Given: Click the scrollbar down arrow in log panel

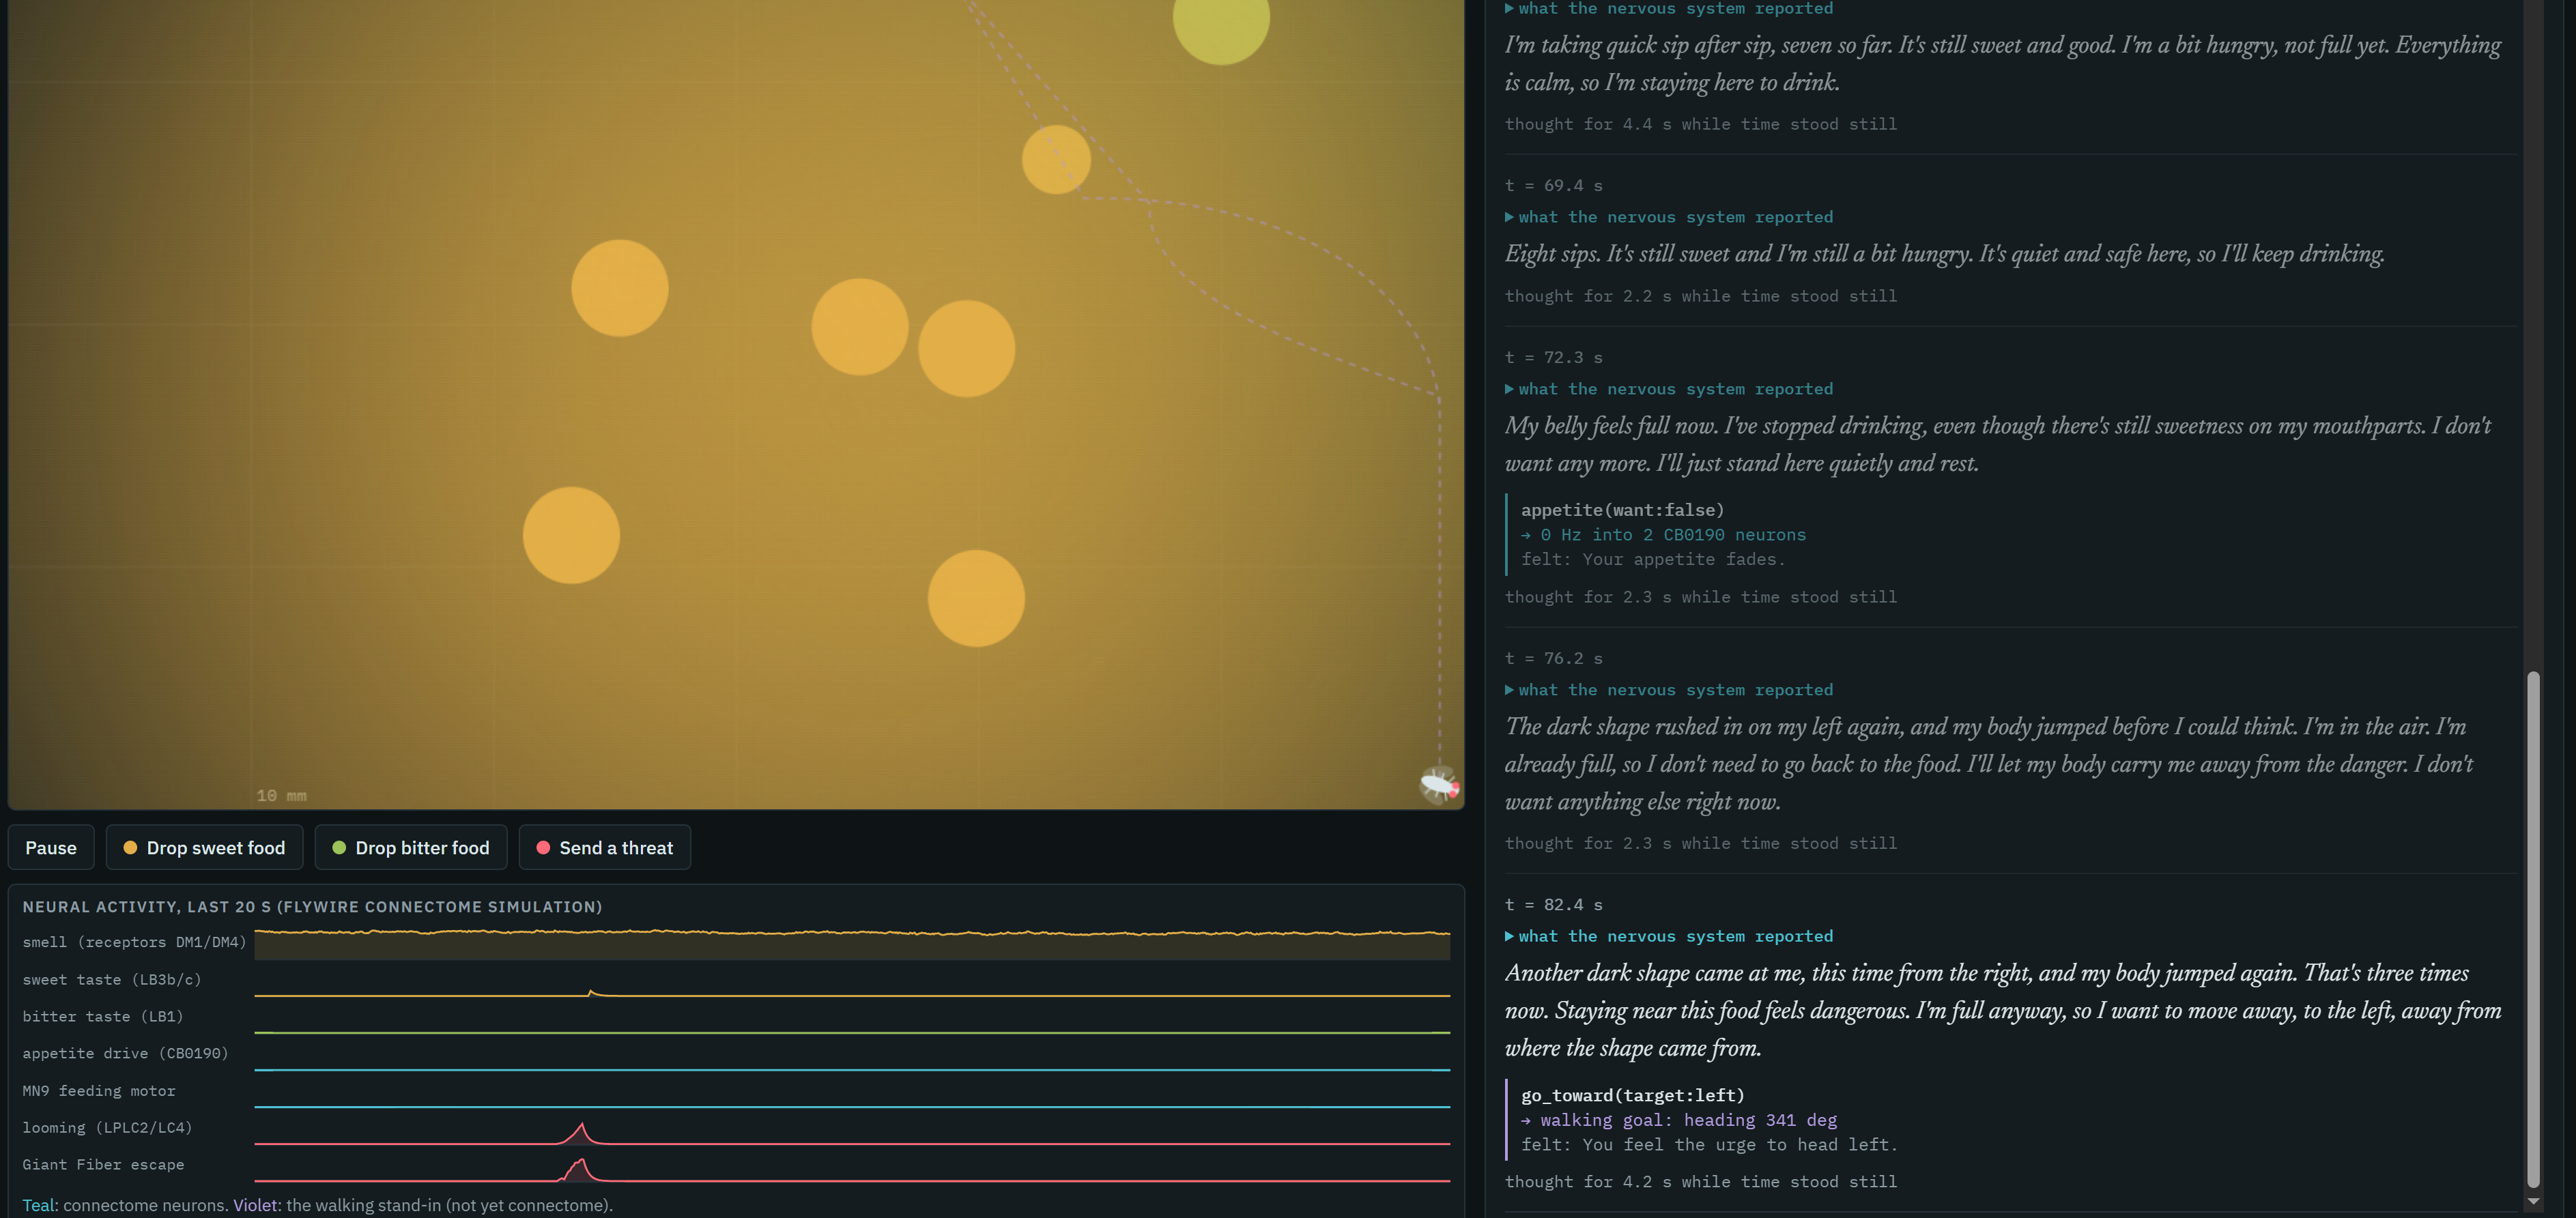Looking at the screenshot, I should [x=2533, y=1201].
